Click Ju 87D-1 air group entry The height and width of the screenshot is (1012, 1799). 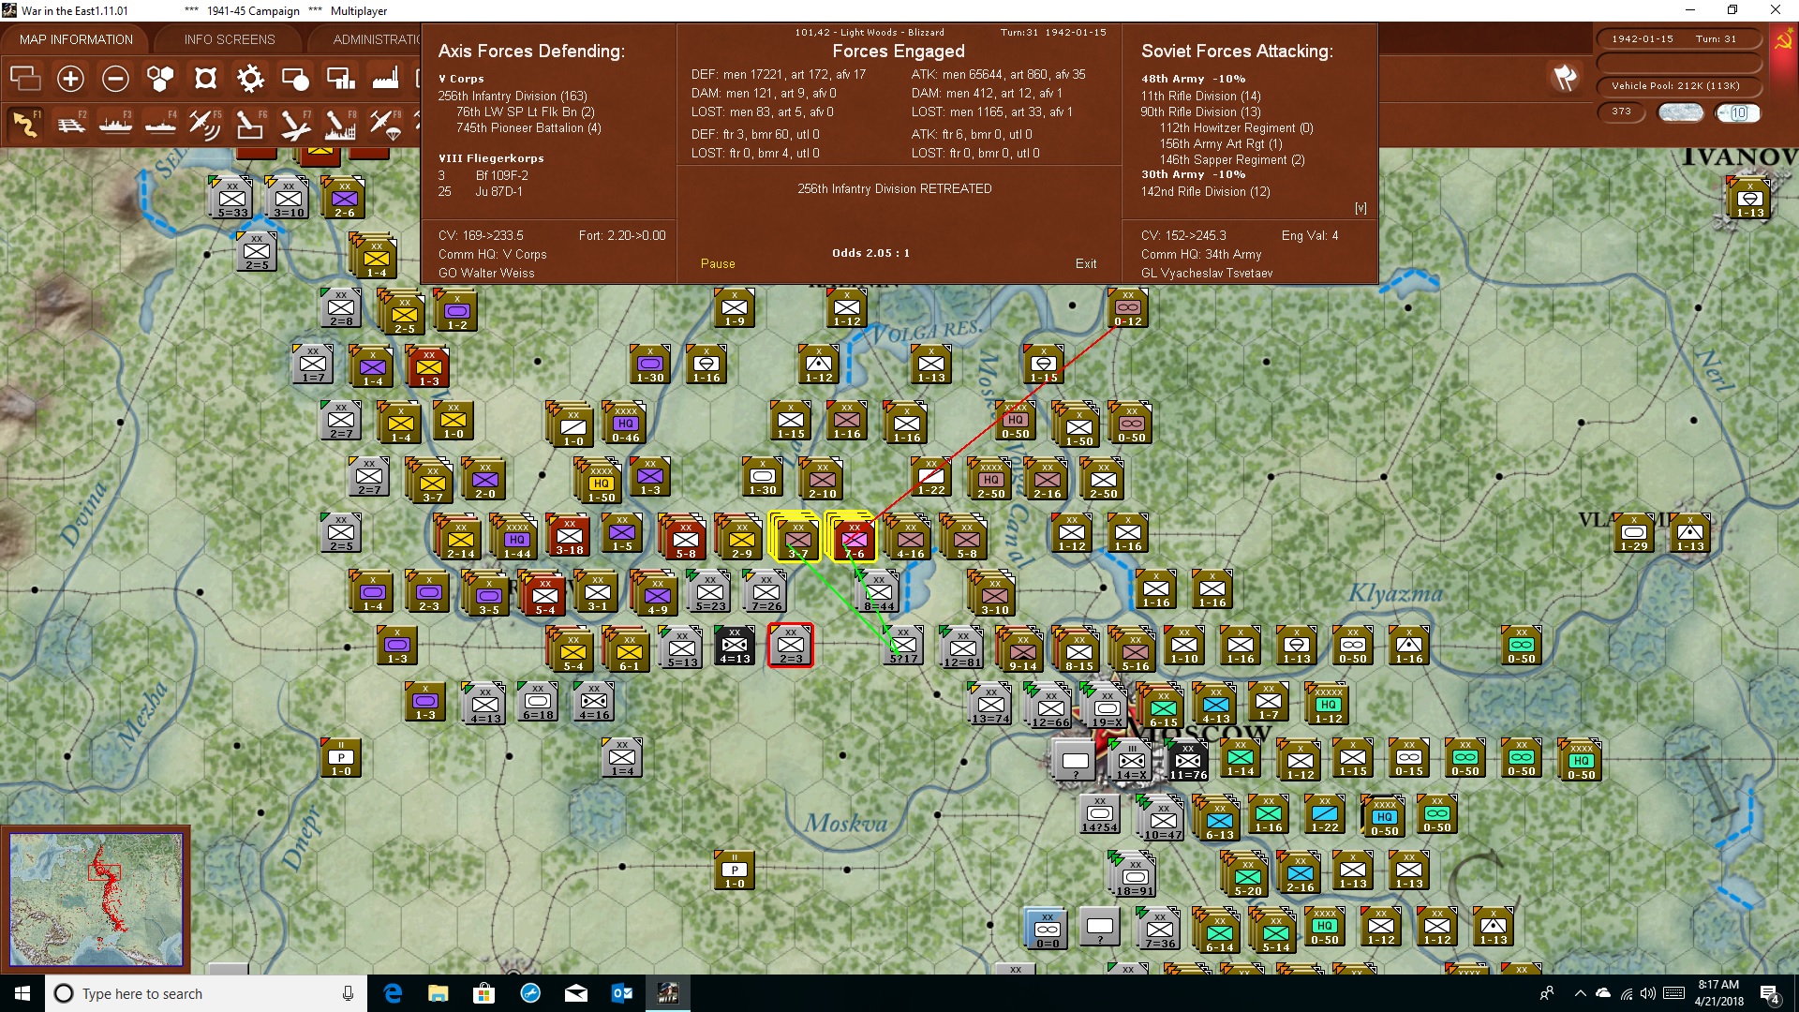tap(481, 191)
